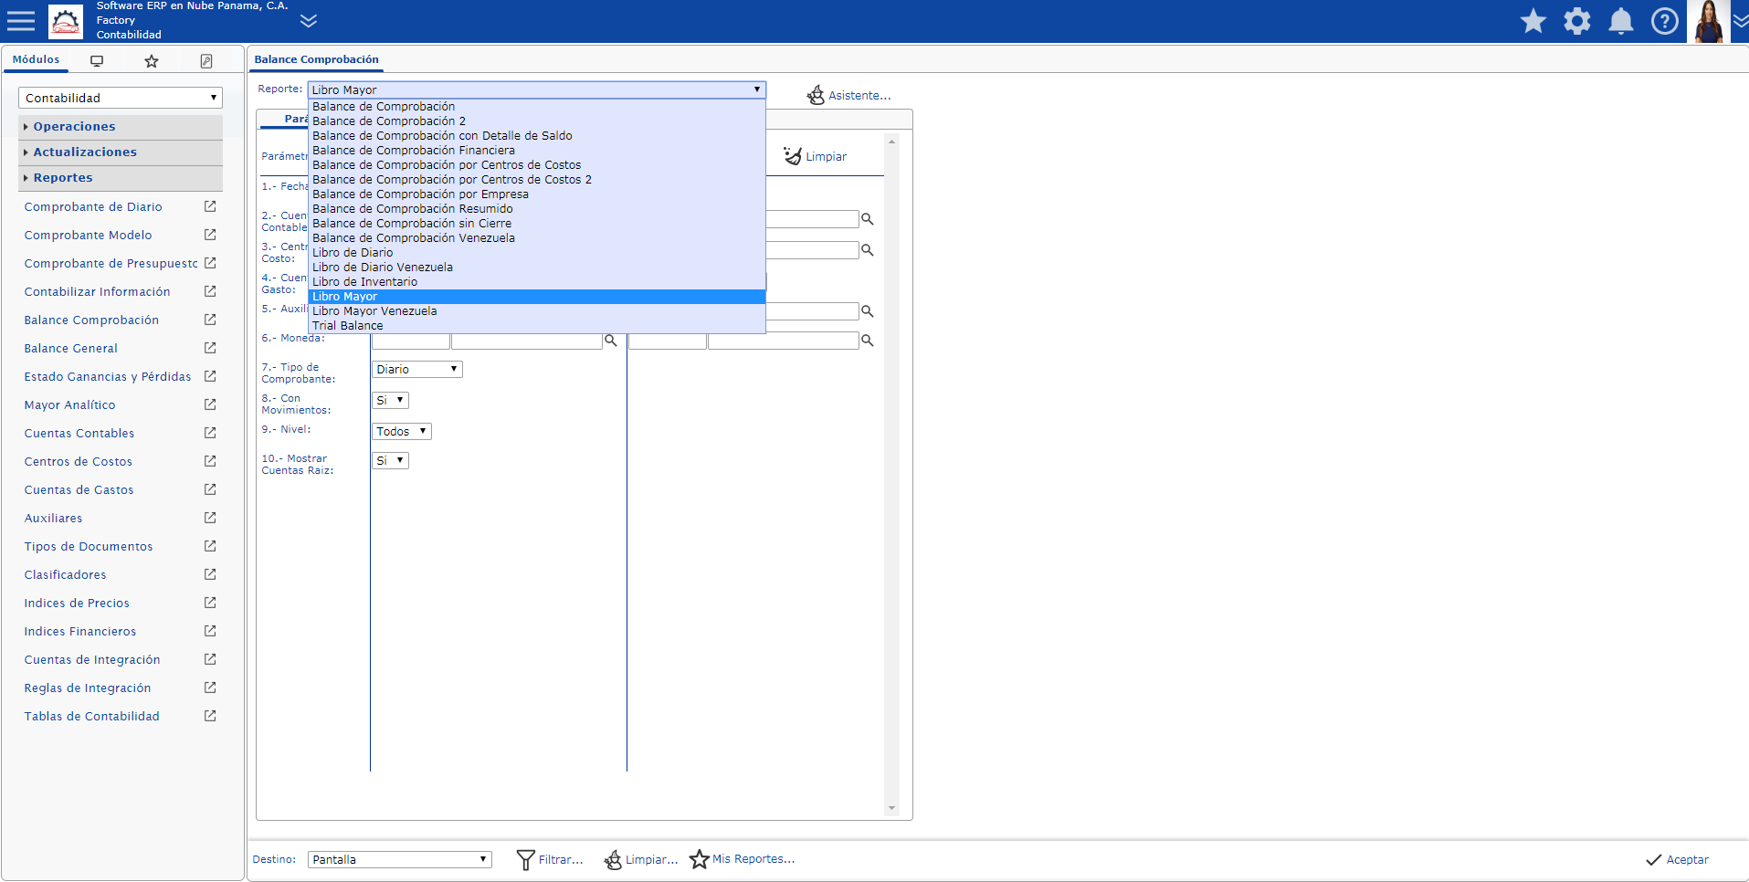Open the Destino Pantalla dropdown
1749x882 pixels.
pyautogui.click(x=399, y=859)
